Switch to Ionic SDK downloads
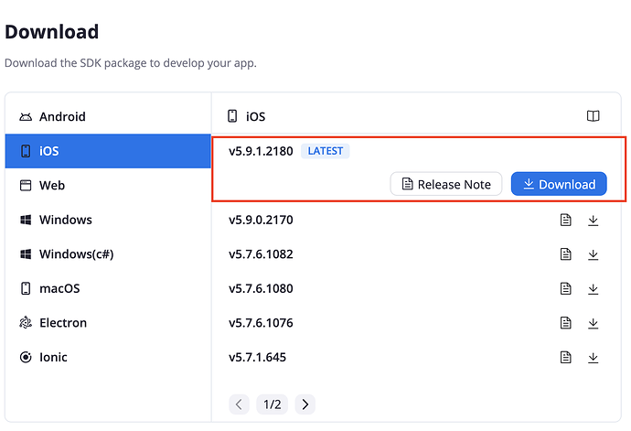631x431 pixels. pyautogui.click(x=53, y=357)
